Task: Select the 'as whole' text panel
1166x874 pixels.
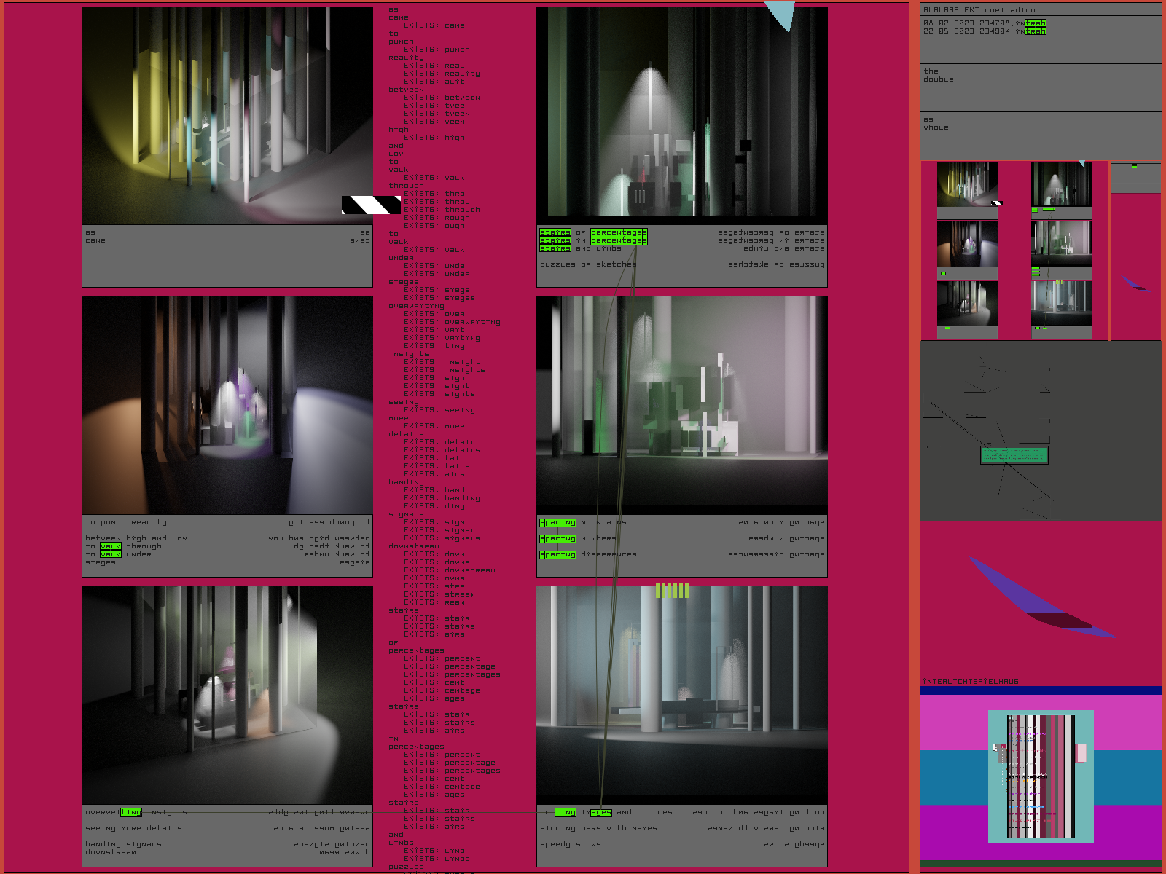Action: pos(1040,135)
